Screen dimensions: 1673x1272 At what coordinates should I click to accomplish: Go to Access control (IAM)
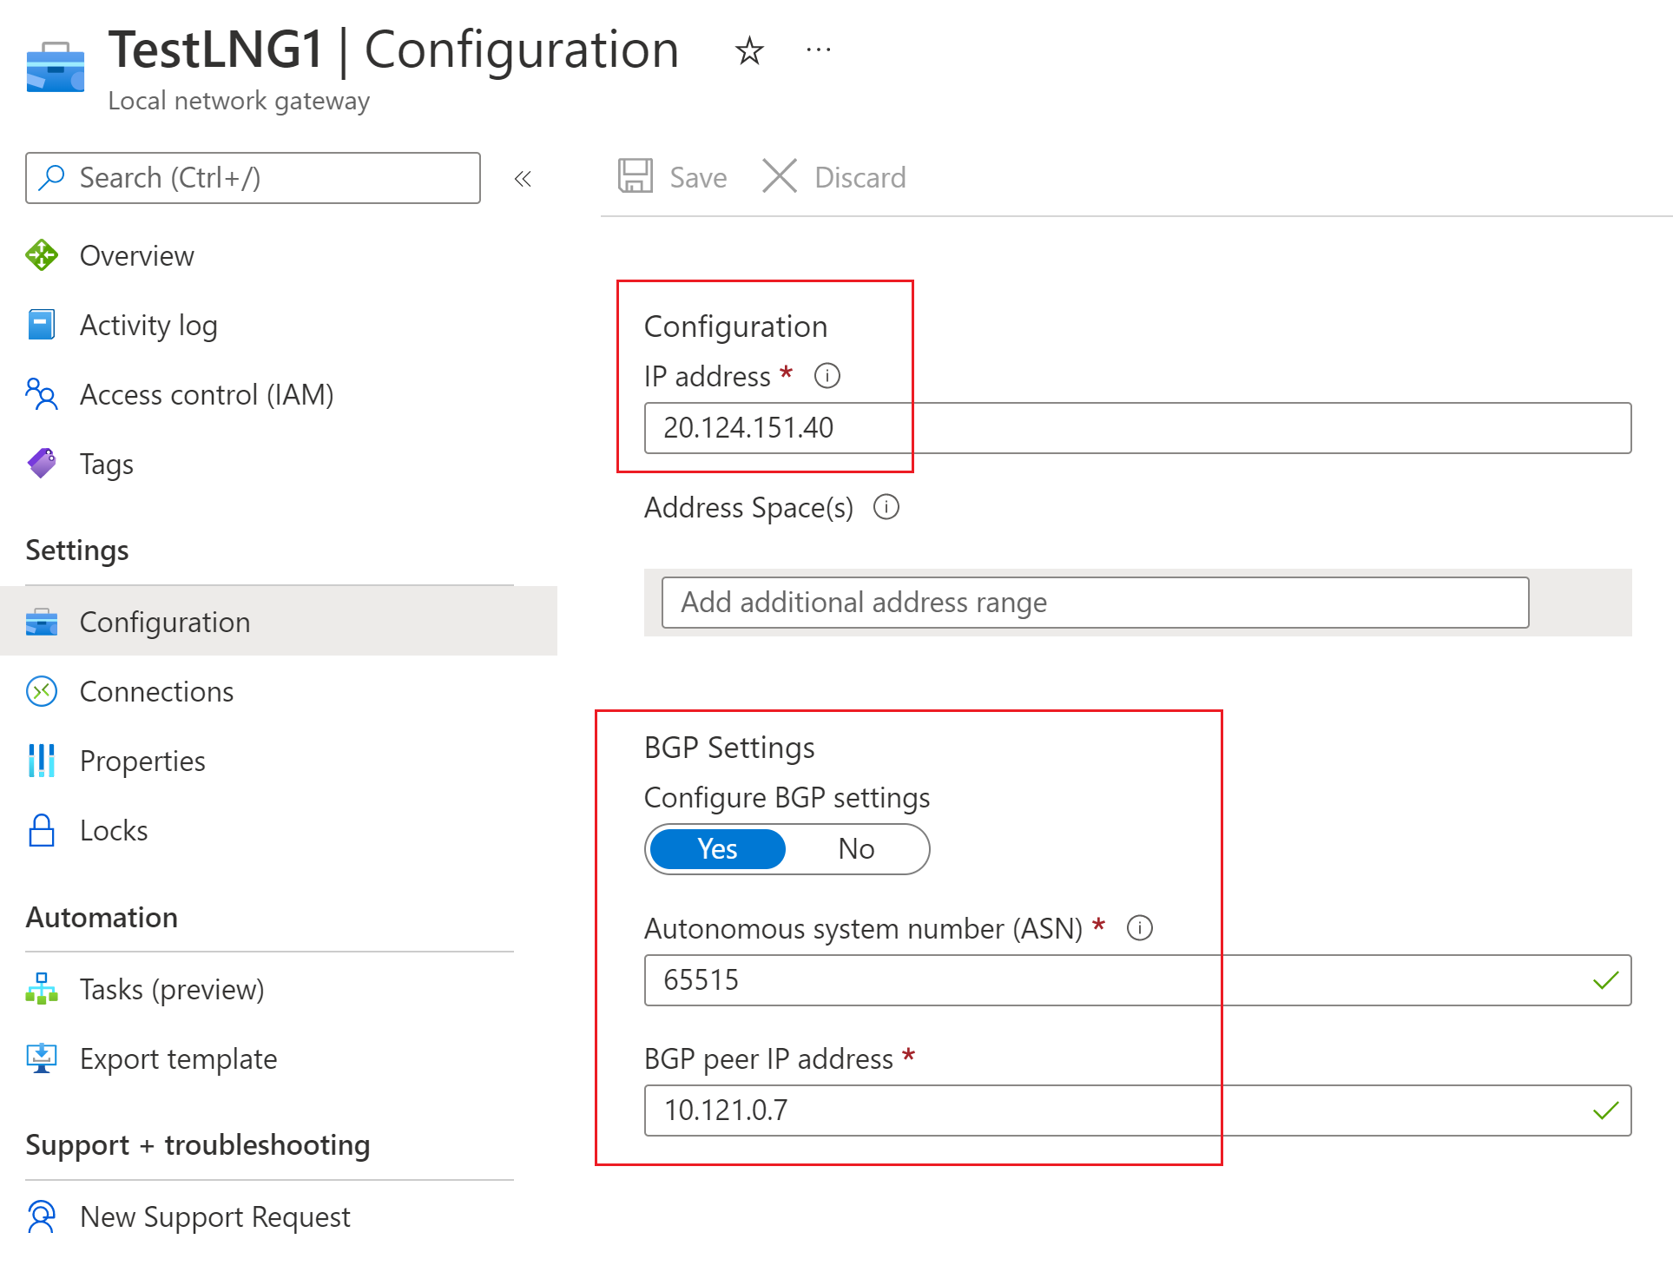click(207, 395)
